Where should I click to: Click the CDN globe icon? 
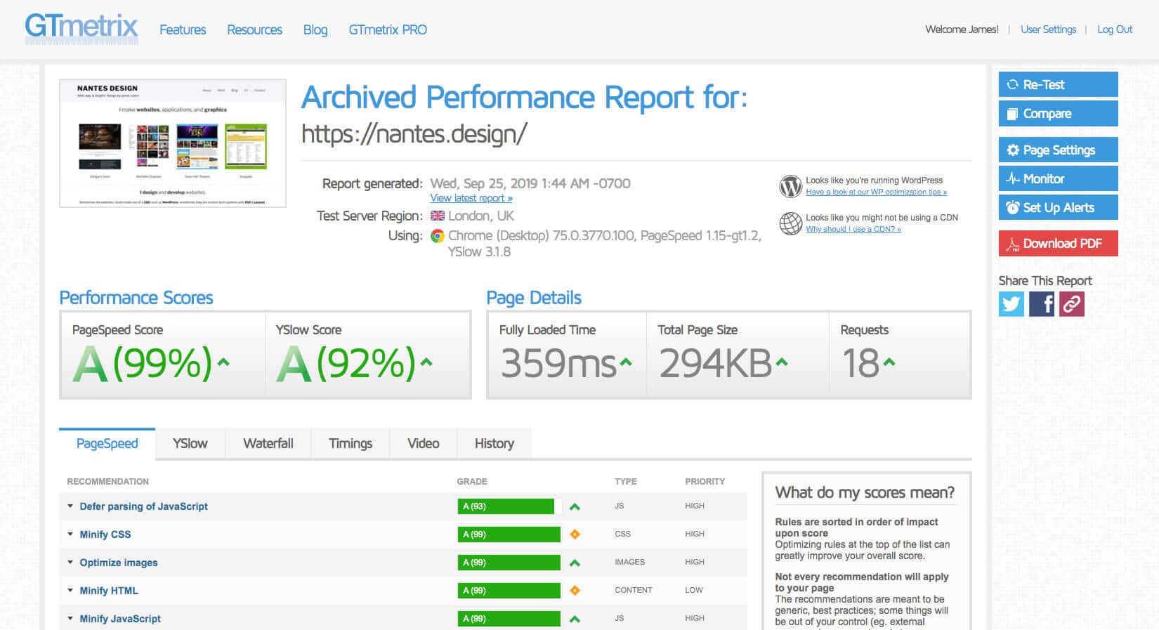coord(791,223)
